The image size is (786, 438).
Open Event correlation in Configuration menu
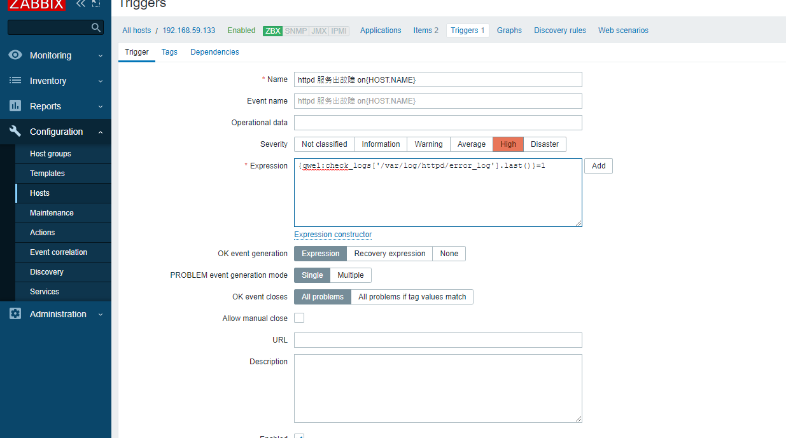tap(63, 252)
